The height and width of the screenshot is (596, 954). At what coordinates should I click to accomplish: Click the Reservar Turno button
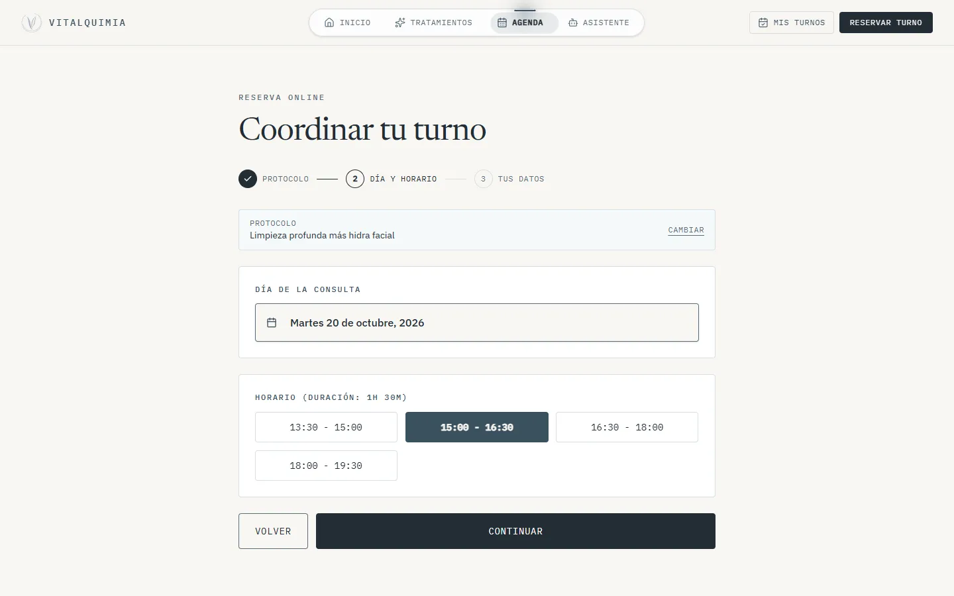(x=886, y=23)
